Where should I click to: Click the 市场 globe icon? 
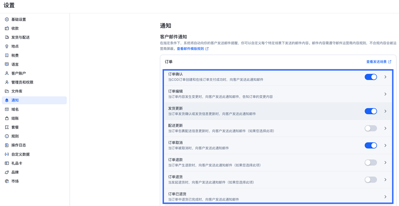click(7, 181)
